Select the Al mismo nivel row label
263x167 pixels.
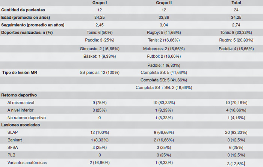click(22, 102)
